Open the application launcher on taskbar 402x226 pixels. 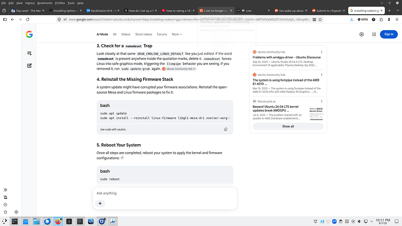[x=5, y=221]
